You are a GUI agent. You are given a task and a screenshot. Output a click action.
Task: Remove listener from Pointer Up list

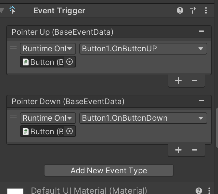point(195,80)
